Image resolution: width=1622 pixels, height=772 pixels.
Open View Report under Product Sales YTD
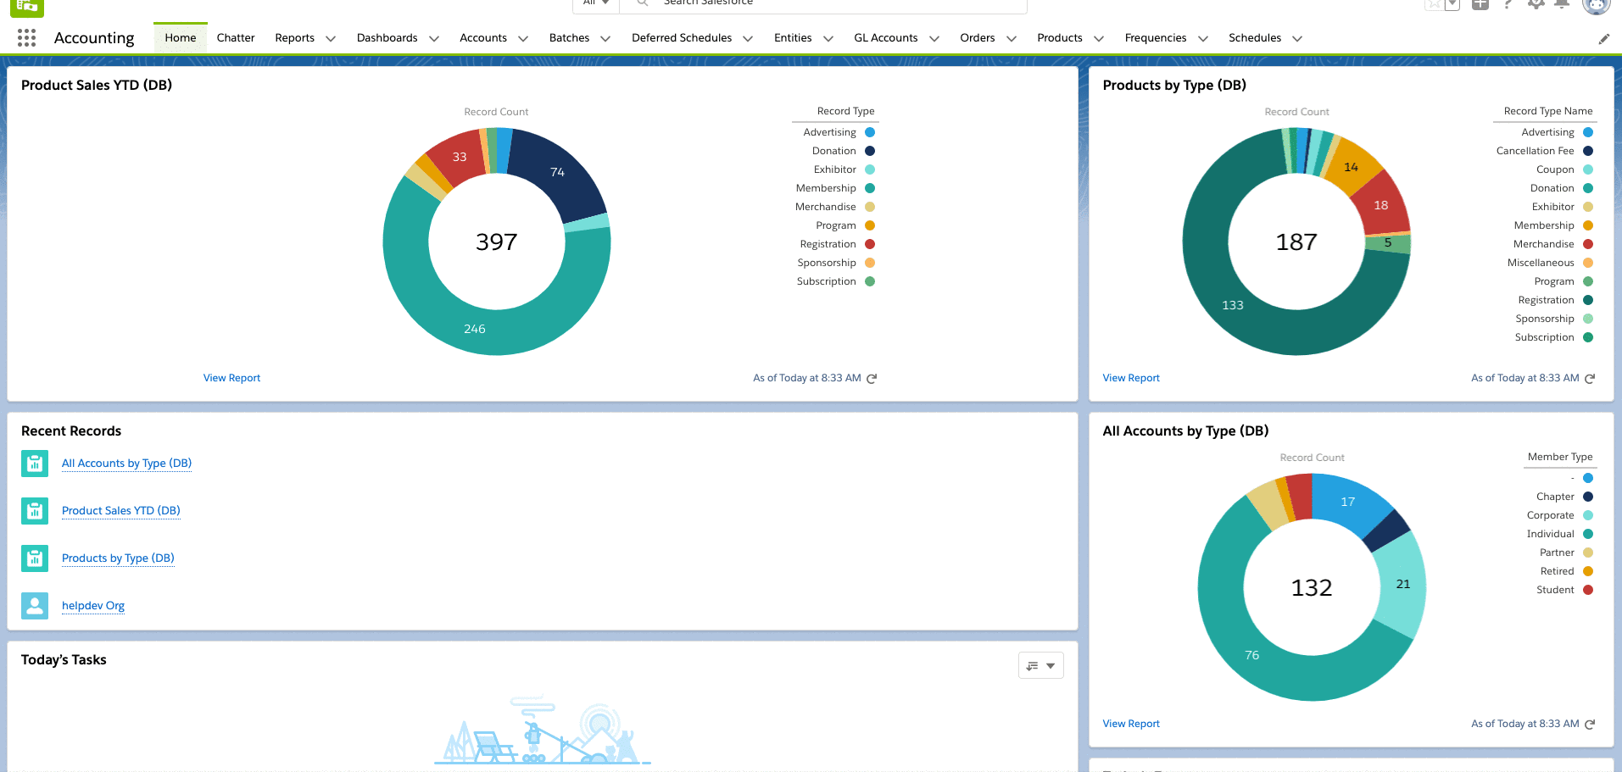pyautogui.click(x=231, y=378)
